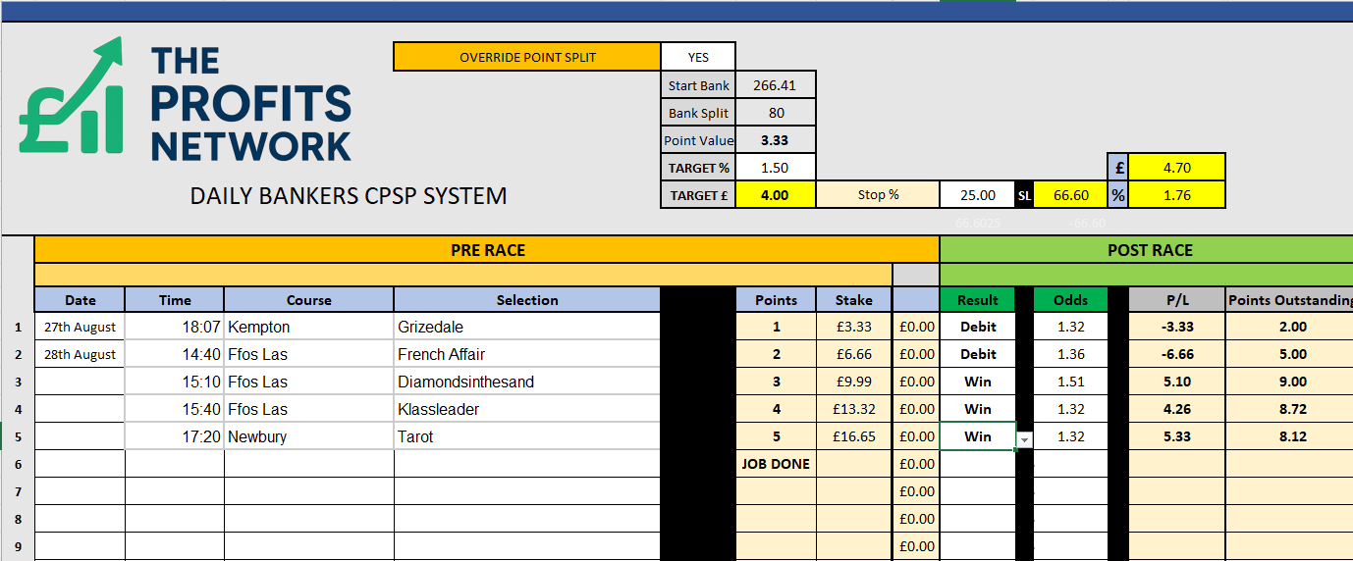Screen dimensions: 1353x561
Task: Click the Debit result for French Affair
Action: pyautogui.click(x=977, y=354)
